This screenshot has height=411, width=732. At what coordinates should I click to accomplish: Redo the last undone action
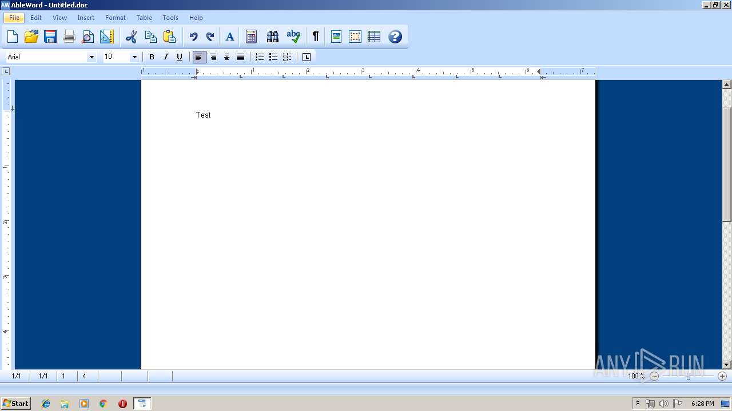pyautogui.click(x=210, y=37)
